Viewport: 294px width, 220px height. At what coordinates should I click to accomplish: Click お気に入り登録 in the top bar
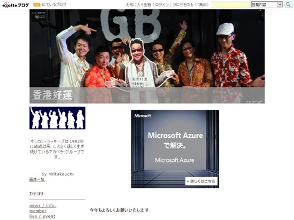[138, 5]
